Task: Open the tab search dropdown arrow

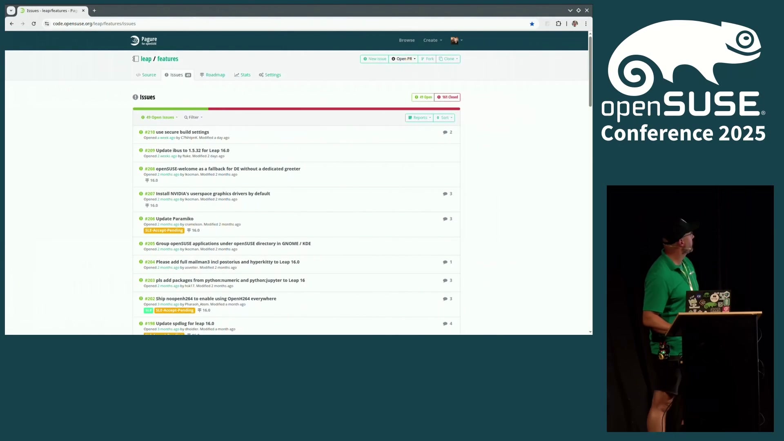Action: click(x=11, y=11)
